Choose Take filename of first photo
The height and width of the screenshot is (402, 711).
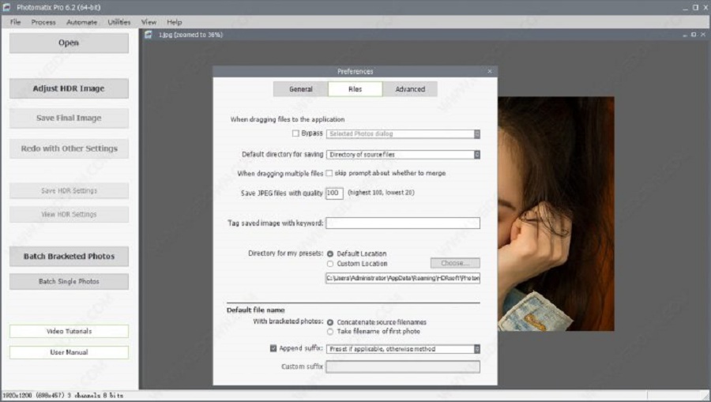[x=330, y=332]
